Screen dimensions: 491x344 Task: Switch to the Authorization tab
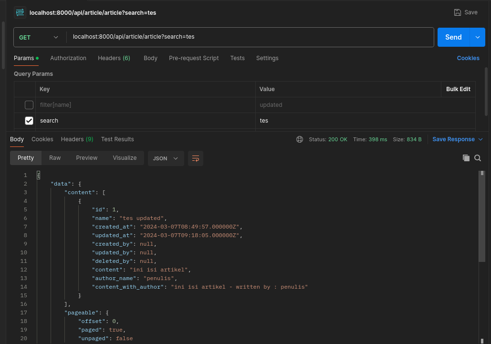[68, 58]
